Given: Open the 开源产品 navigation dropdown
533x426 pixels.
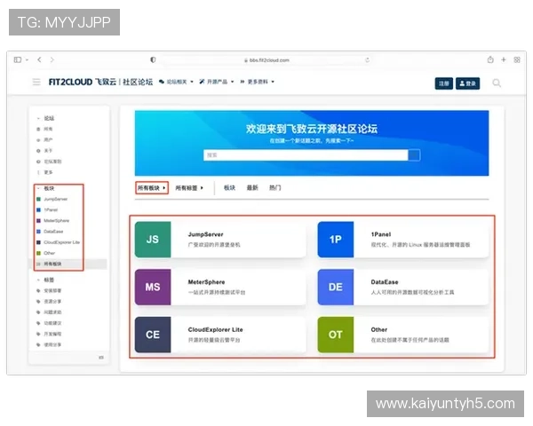Looking at the screenshot, I should coord(217,82).
